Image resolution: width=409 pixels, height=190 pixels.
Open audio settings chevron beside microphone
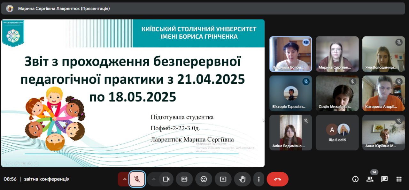(125, 179)
